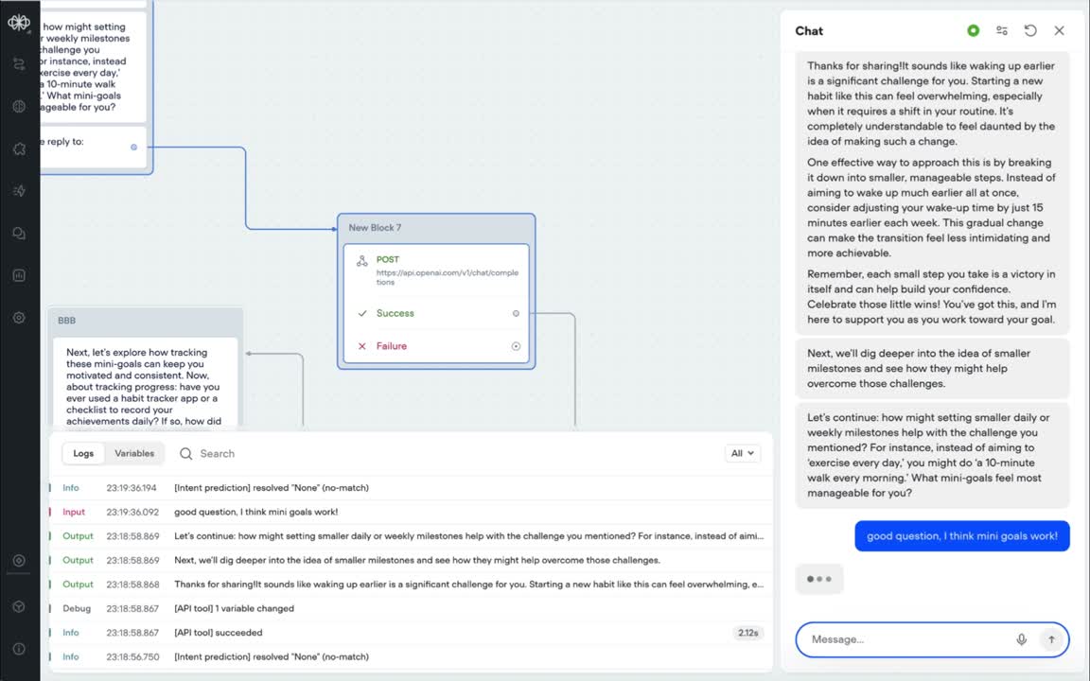Open the puzzle piece integrations icon
This screenshot has height=681, width=1090.
[x=19, y=148]
